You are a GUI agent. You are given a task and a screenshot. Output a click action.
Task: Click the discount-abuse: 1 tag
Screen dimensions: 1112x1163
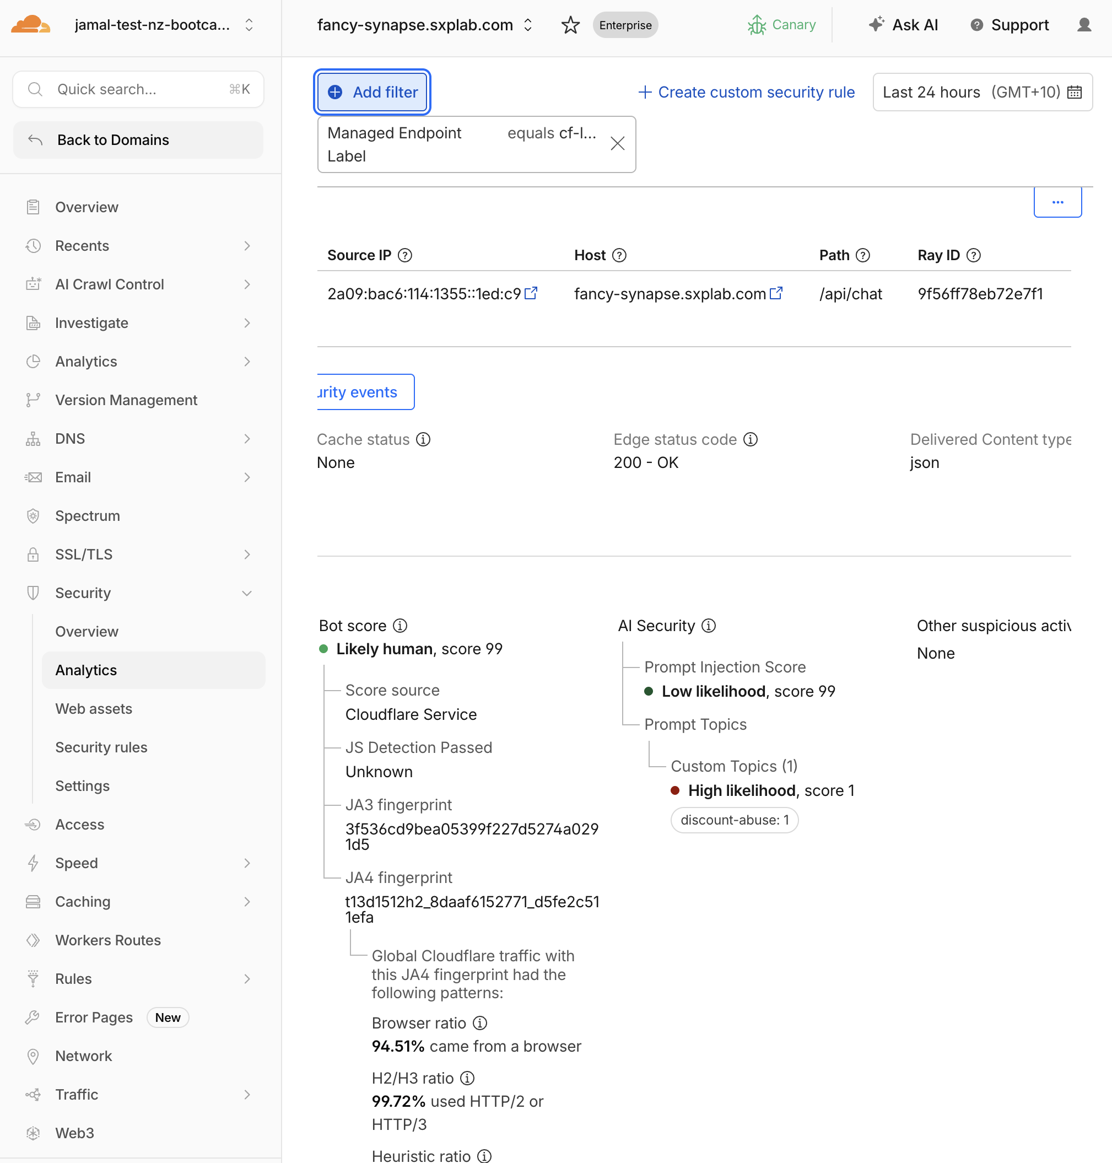(735, 820)
